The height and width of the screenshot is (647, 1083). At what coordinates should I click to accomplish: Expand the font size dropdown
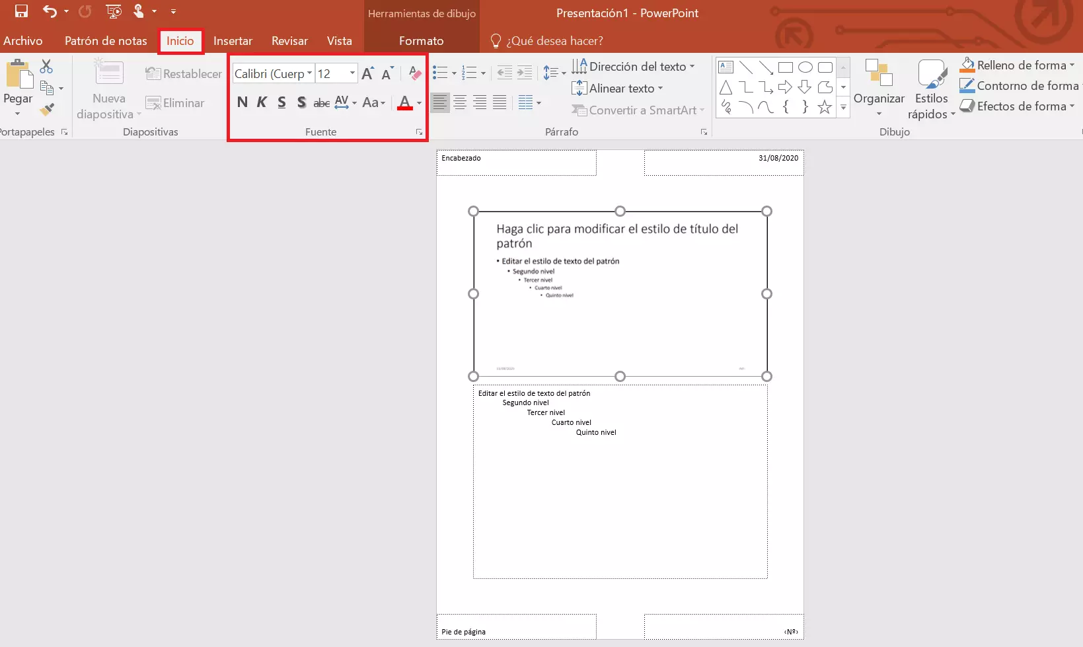tap(352, 73)
